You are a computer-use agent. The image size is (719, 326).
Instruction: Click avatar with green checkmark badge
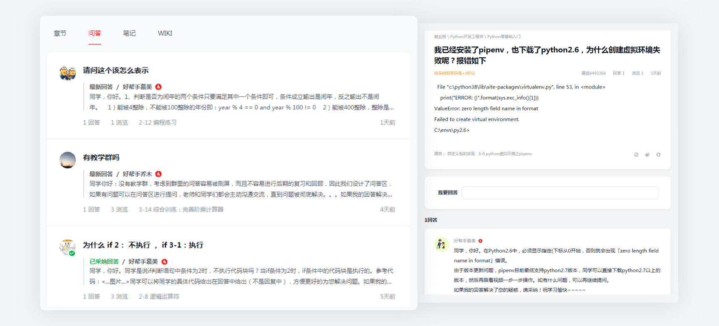tap(67, 247)
